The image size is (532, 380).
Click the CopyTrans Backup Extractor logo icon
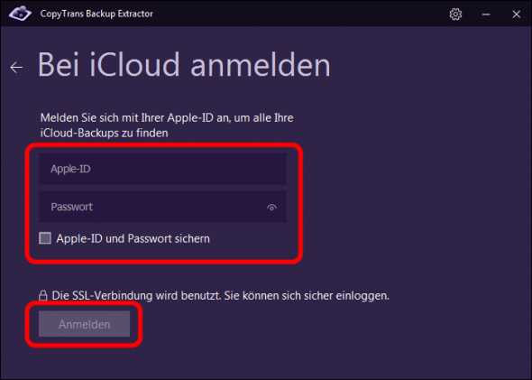(20, 14)
